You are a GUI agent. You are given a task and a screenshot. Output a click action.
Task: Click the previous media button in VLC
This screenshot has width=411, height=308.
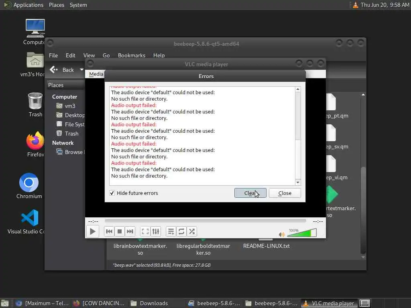109,231
